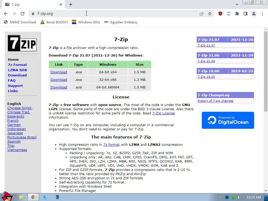Select the 7-Zip browser tab
This screenshot has width=268, height=201.
click(x=33, y=5)
